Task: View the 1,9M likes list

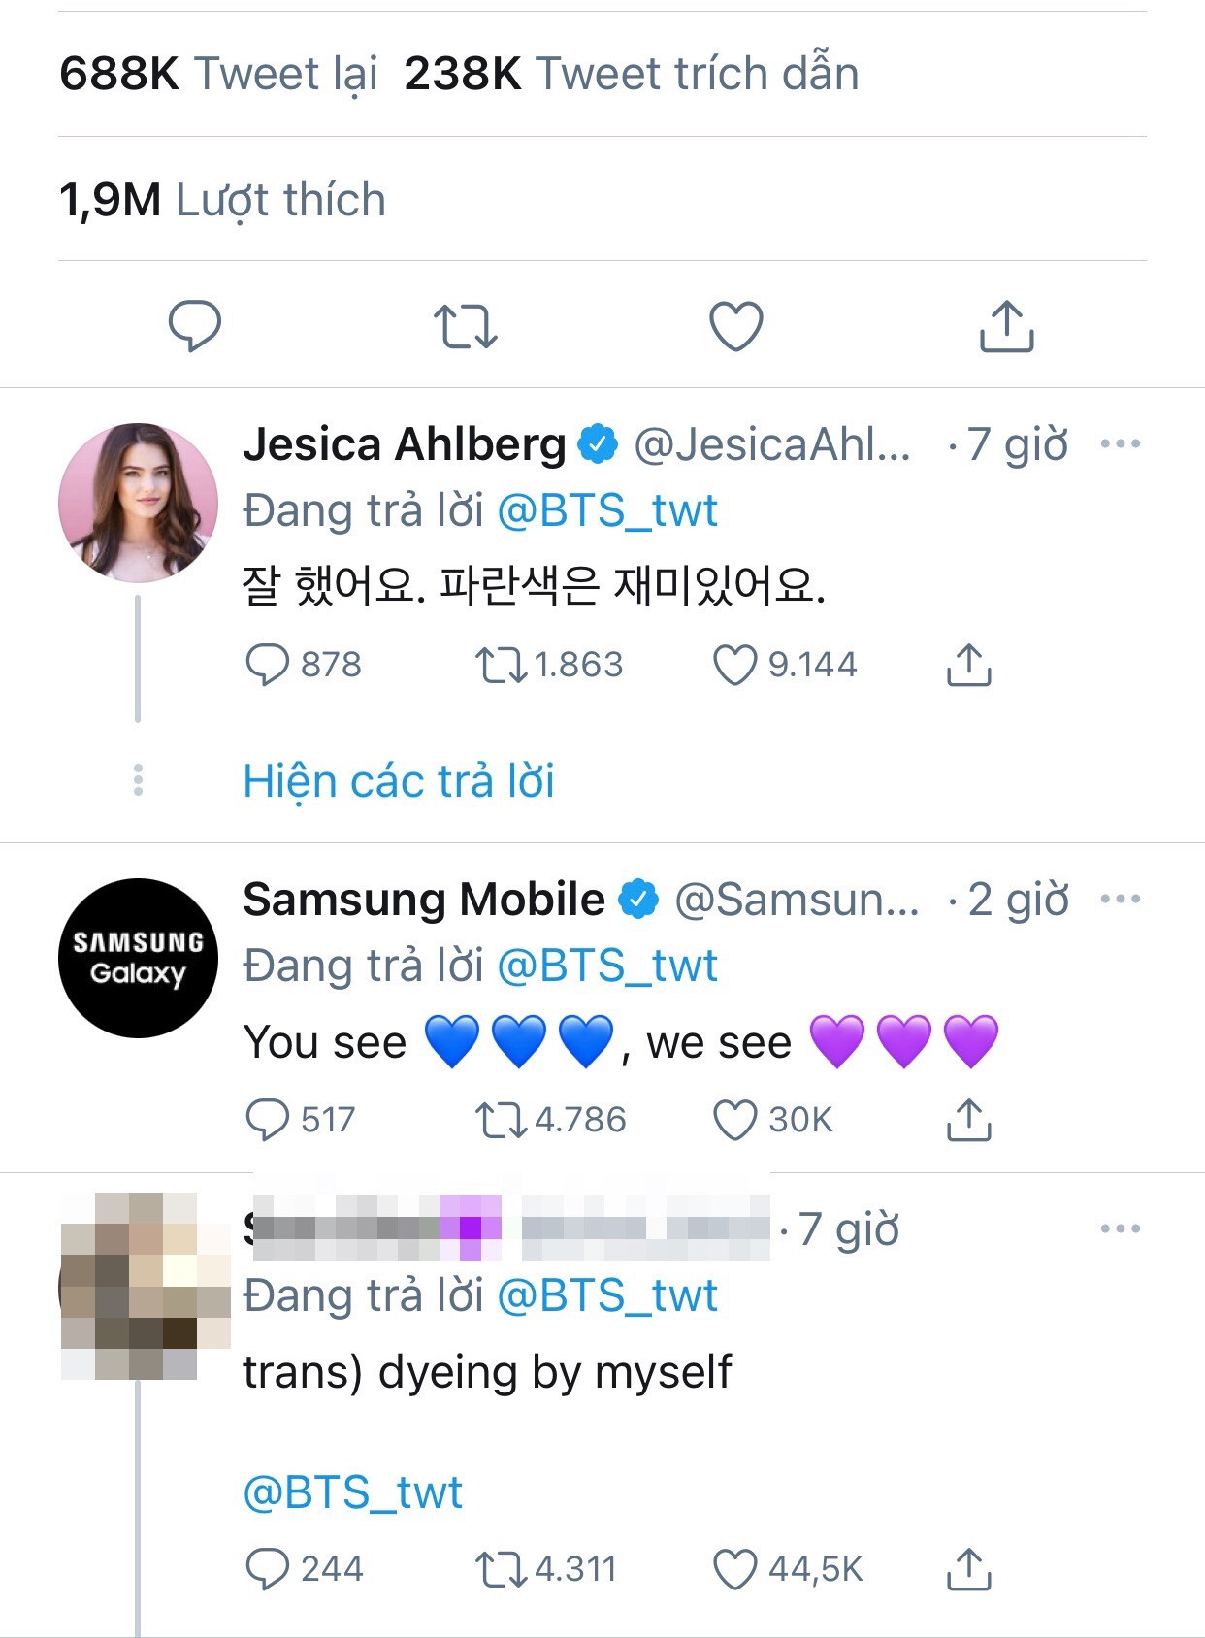Action: click(221, 200)
